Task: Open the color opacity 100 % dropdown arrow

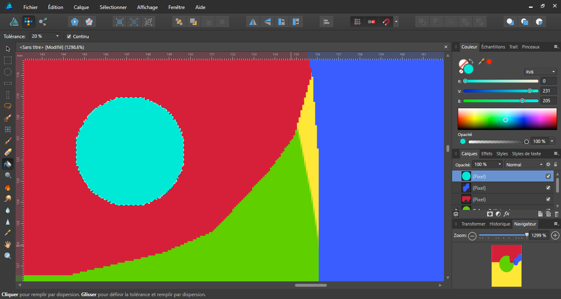Action: (x=552, y=141)
